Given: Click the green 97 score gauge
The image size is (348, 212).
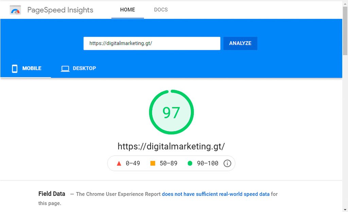Looking at the screenshot, I should (171, 112).
